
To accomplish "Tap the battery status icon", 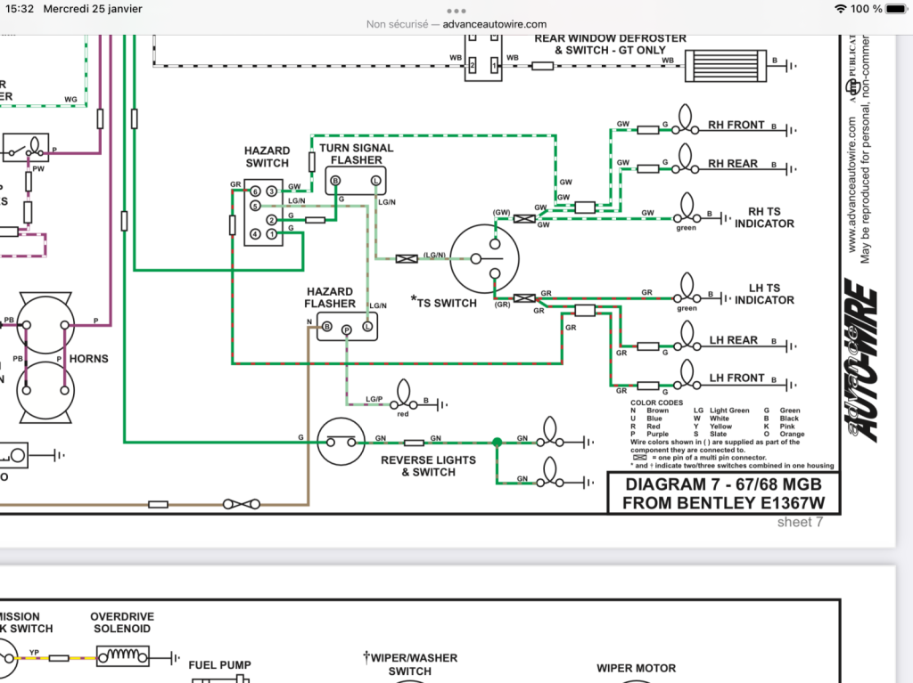I will tap(897, 9).
